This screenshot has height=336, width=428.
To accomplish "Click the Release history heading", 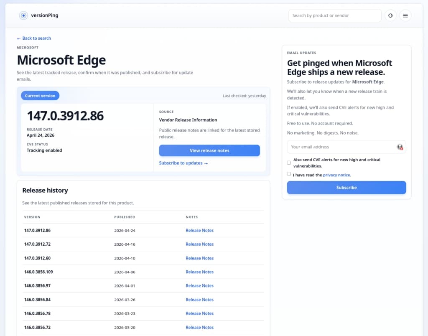I will (x=45, y=190).
